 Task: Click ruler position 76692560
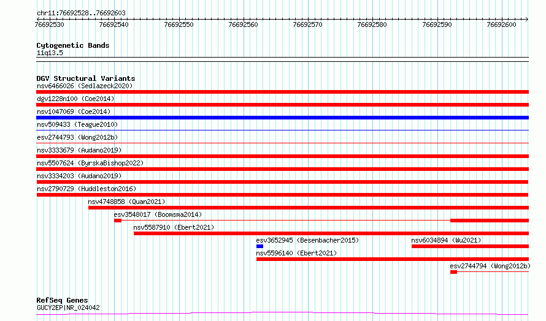(243, 25)
